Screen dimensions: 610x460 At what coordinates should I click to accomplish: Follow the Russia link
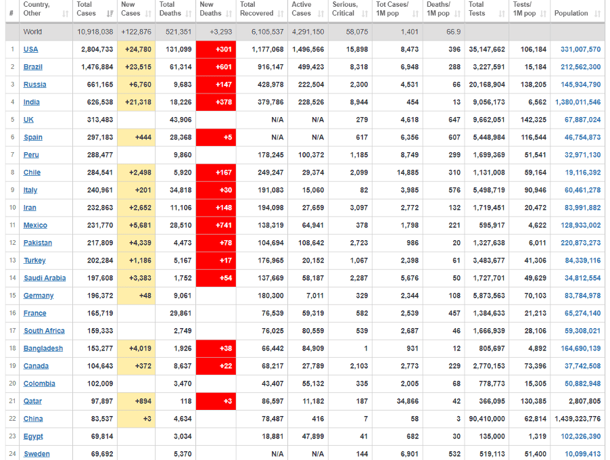34,85
